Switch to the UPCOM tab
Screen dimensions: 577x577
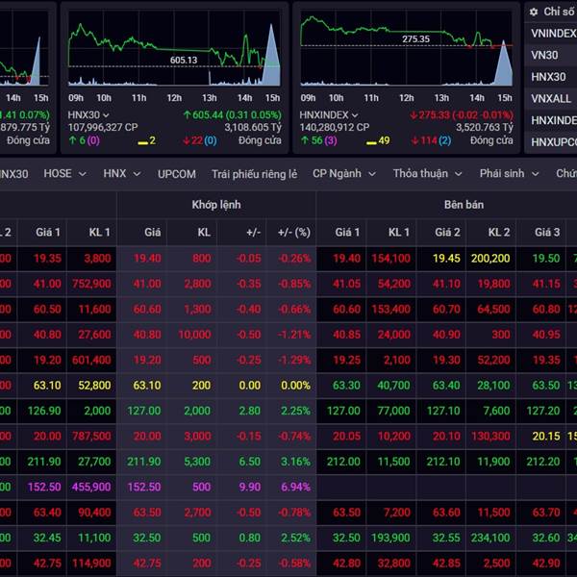point(177,174)
